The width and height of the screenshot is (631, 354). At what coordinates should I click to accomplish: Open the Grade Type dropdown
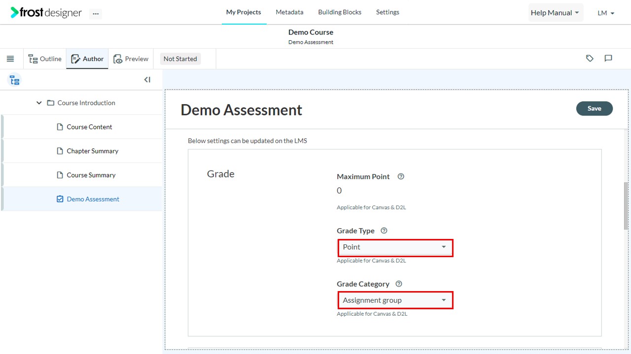(395, 247)
